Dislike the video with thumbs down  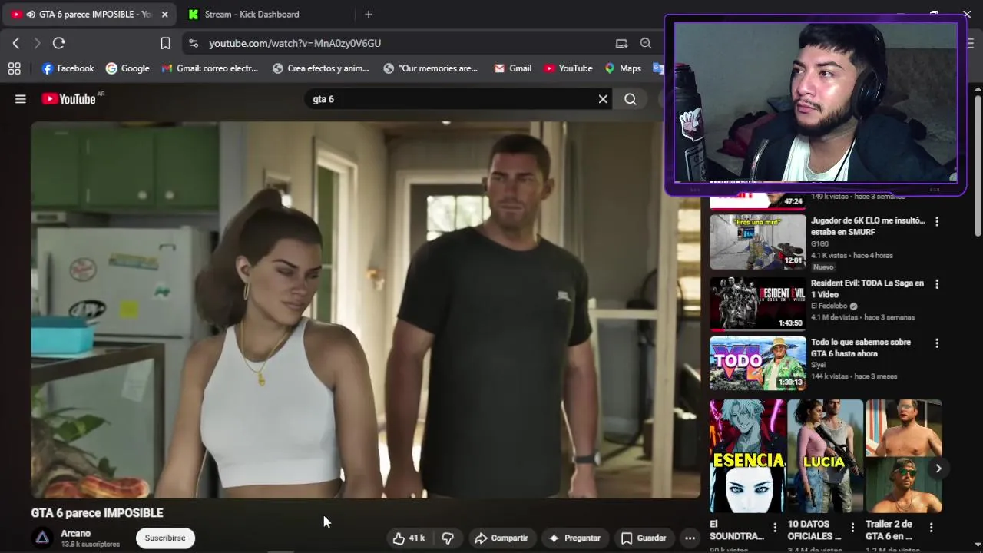click(448, 538)
